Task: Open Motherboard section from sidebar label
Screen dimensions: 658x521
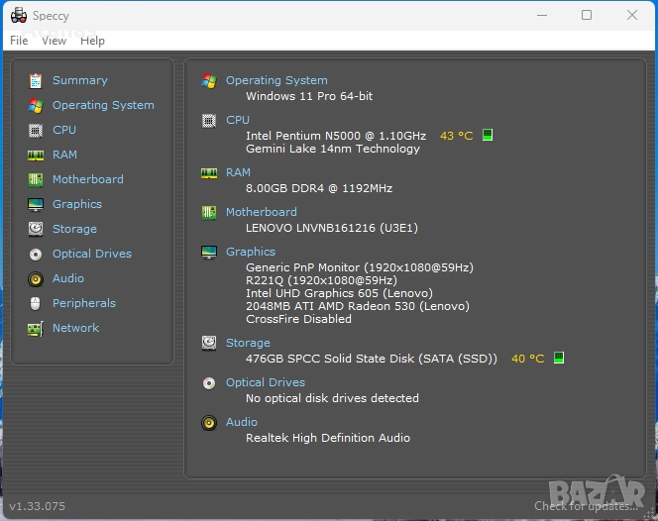Action: click(x=88, y=179)
